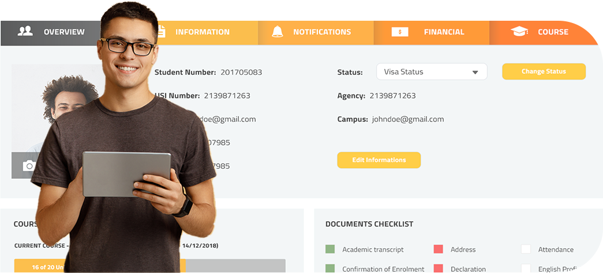Click the Campus value johndoe@gmail.com
This screenshot has width=603, height=273.
click(x=407, y=119)
